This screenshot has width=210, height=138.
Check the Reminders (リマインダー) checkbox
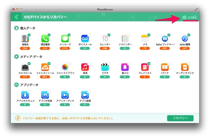click(129, 35)
